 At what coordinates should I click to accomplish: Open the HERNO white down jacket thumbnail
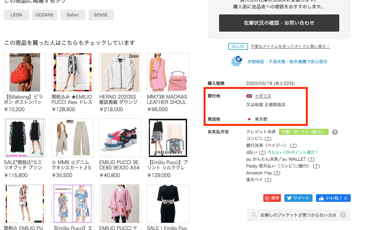(120, 72)
